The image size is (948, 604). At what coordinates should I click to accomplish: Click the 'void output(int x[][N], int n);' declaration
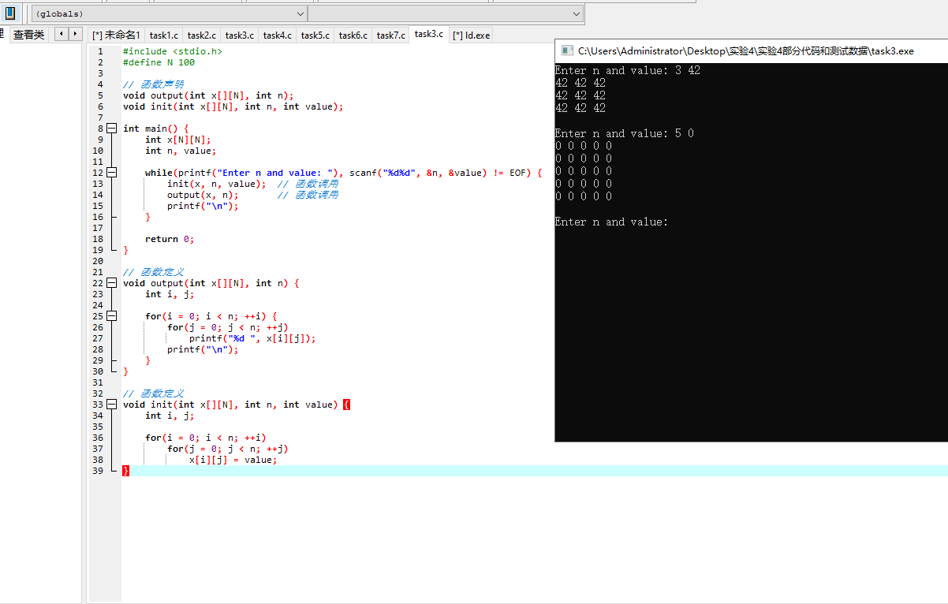[208, 95]
